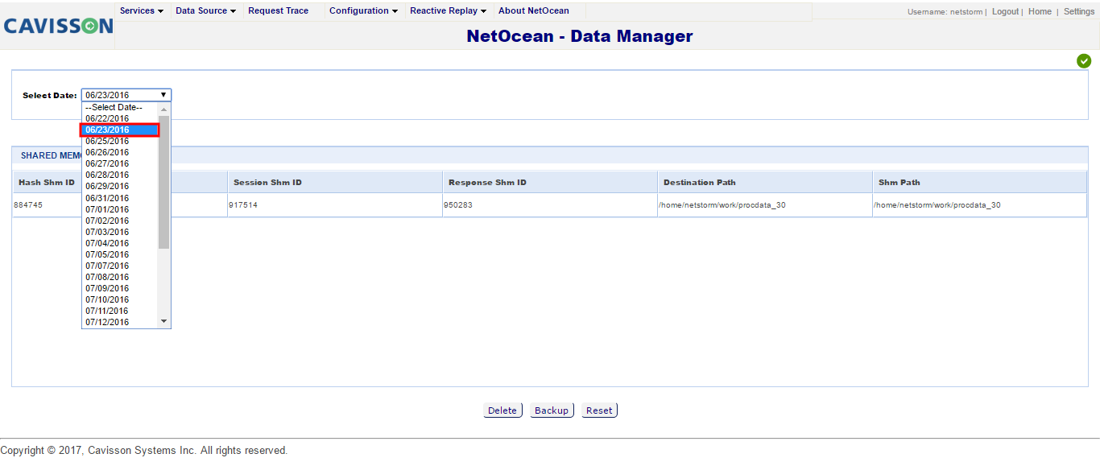Screen dimensions: 1100x462
Task: Click the NetOcean - Data Manager title
Action: click(x=580, y=36)
